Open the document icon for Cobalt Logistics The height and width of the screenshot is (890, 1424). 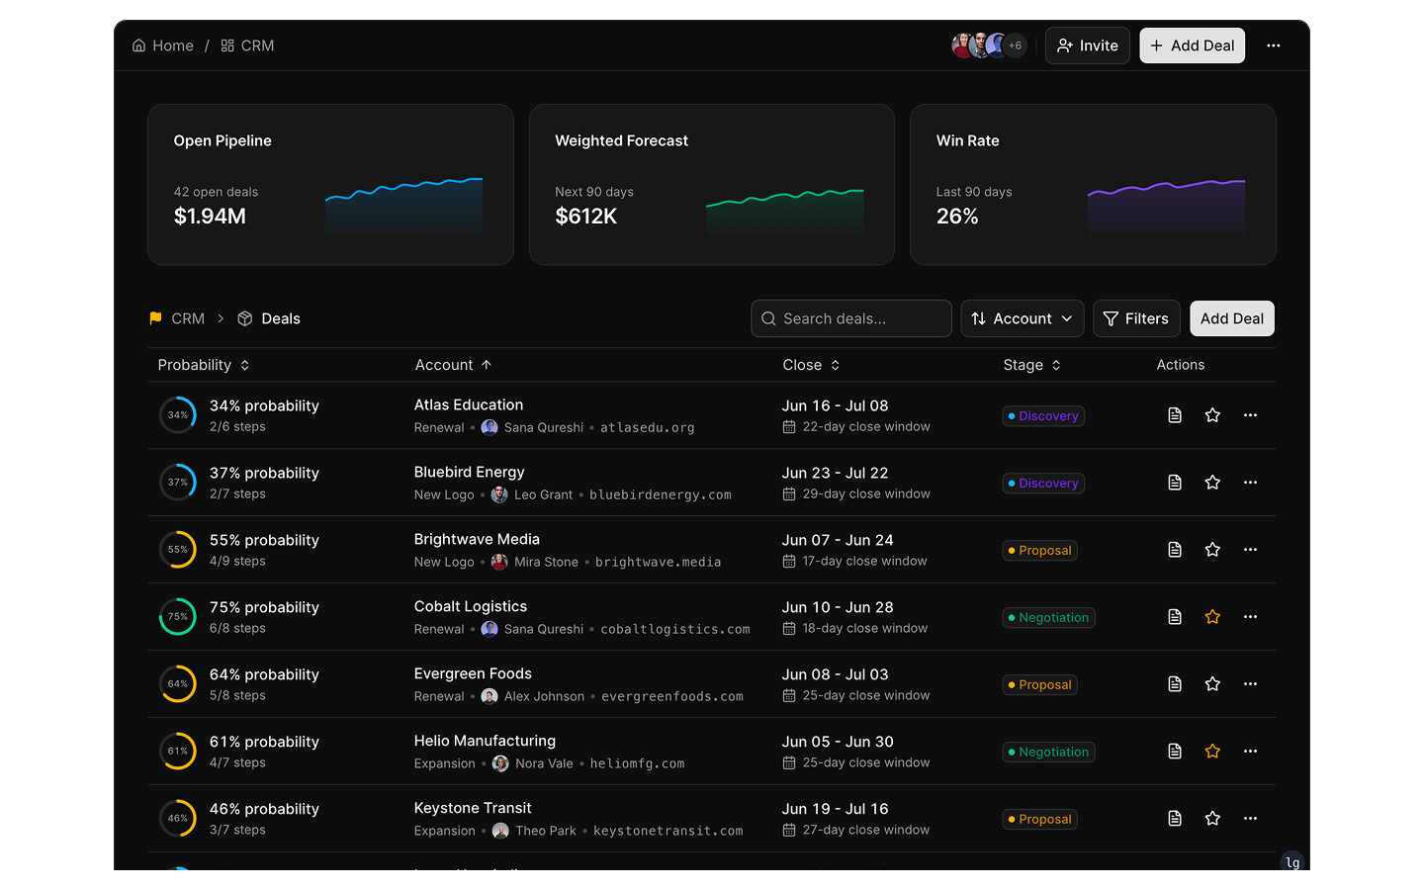click(x=1175, y=617)
